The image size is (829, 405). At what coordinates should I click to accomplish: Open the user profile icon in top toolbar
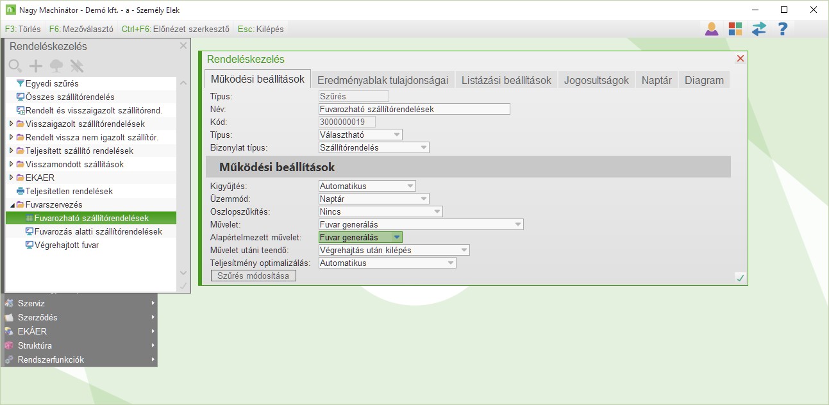tap(711, 29)
